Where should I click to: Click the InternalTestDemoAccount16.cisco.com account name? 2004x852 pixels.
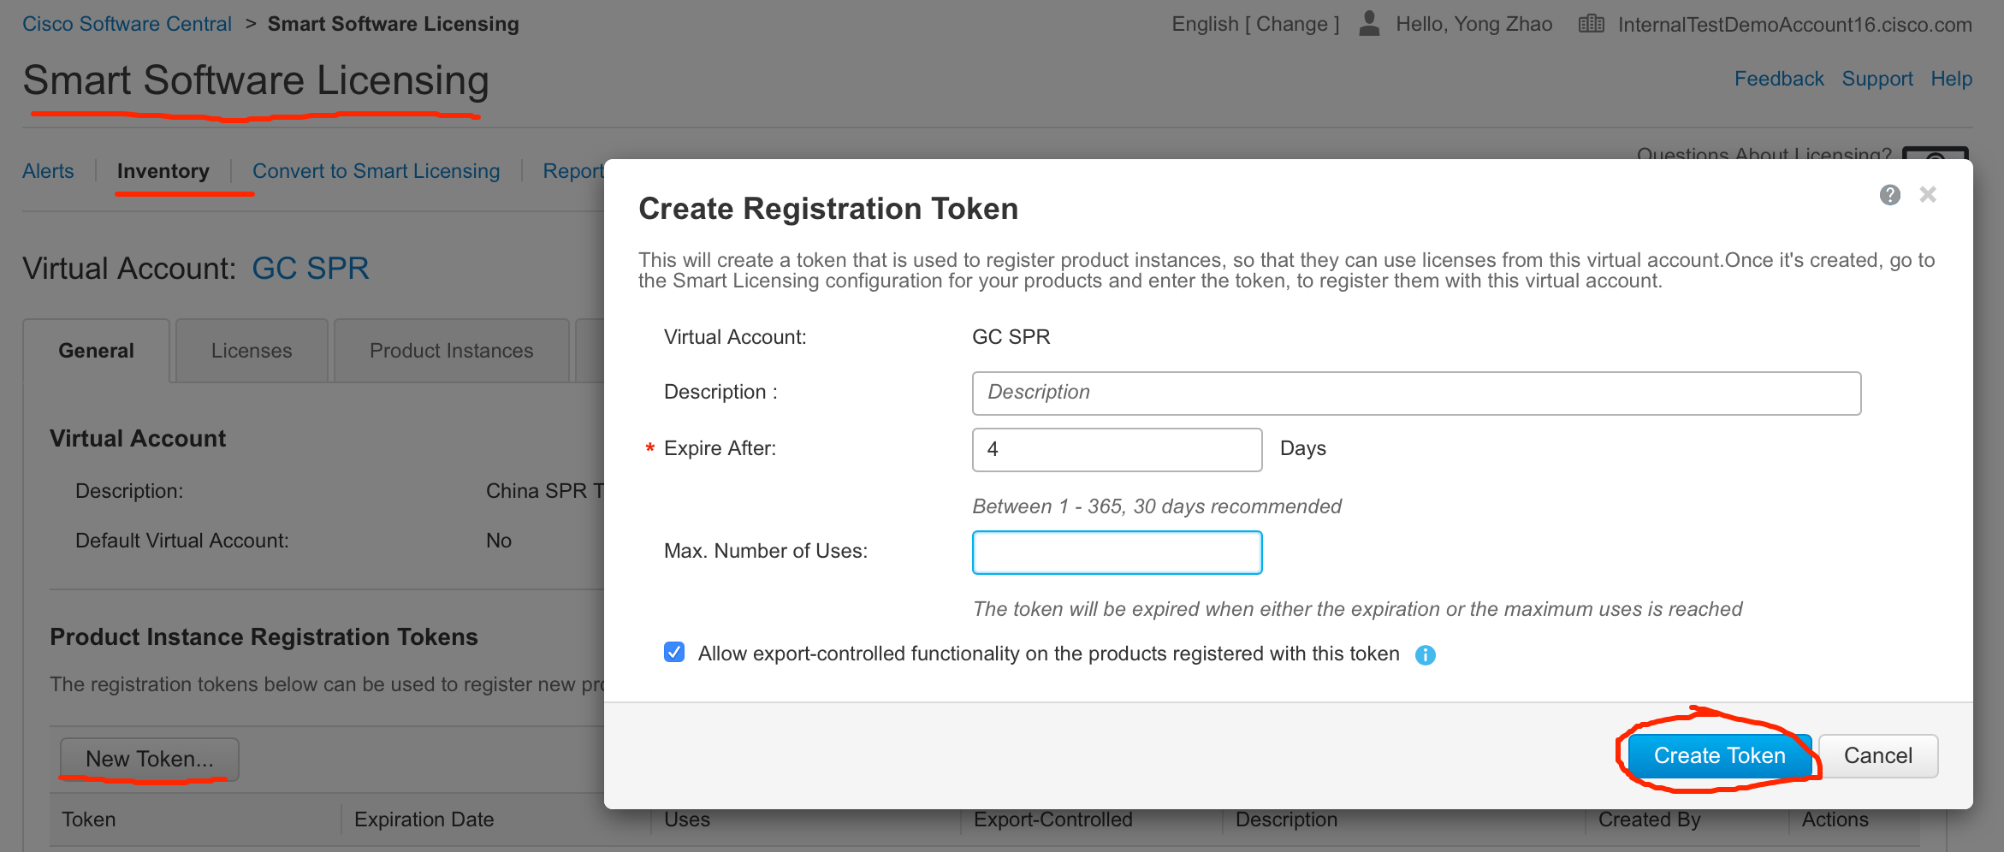1794,25
